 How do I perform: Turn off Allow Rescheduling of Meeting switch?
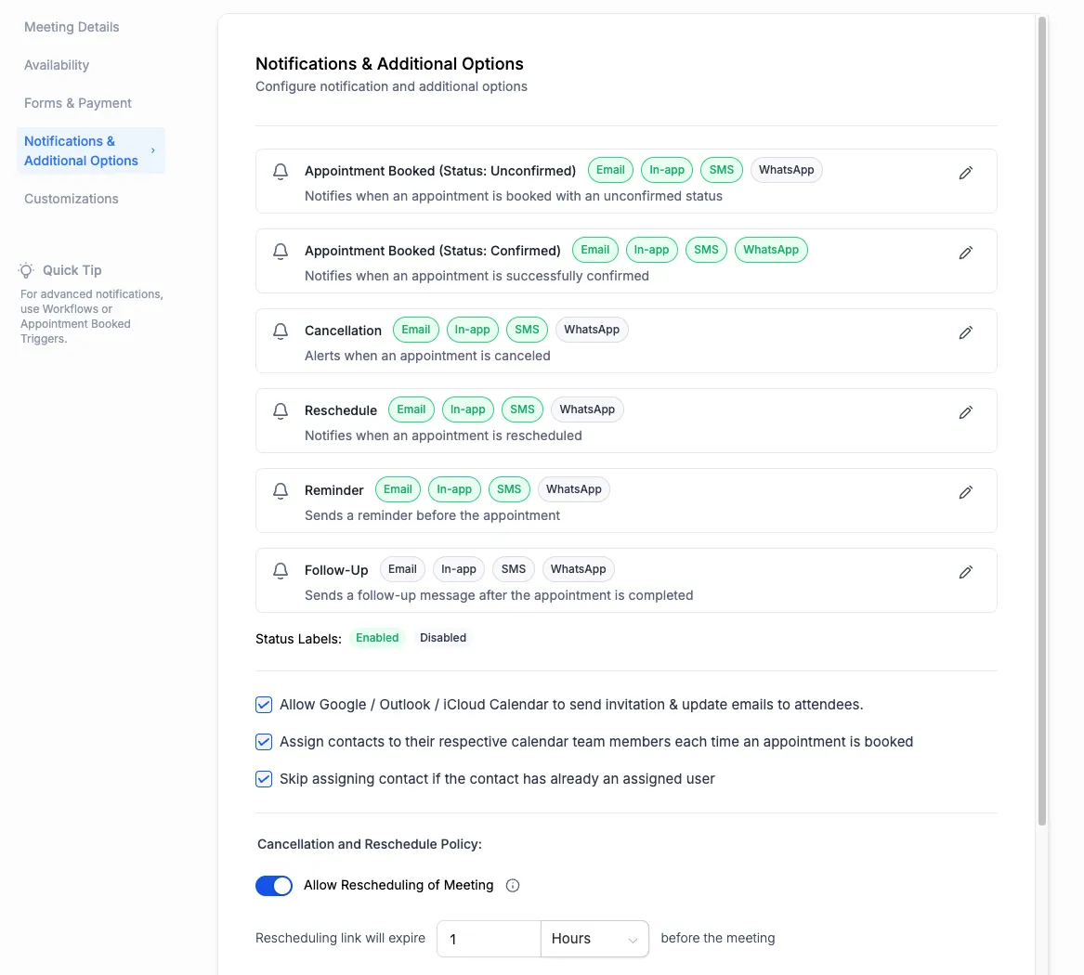[274, 886]
